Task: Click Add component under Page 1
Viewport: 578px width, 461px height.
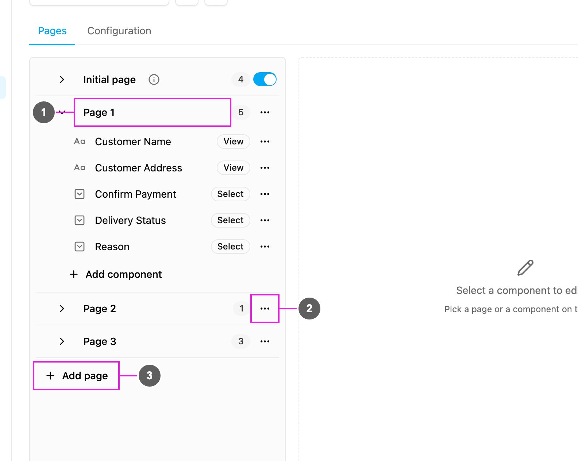Action: coord(116,274)
